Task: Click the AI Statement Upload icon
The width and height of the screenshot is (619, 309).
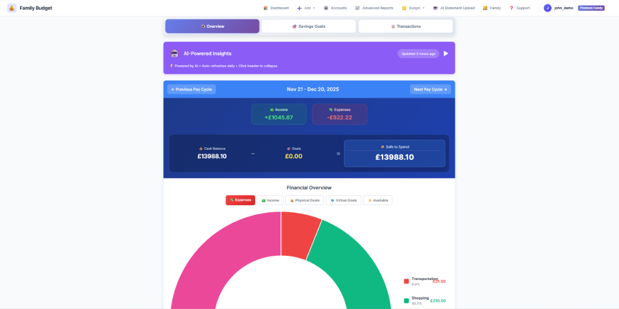Action: [435, 8]
